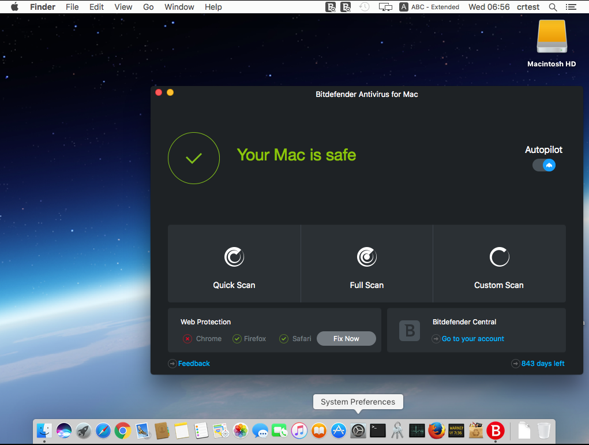Open Messages in the Dock
Viewport: 589px width, 445px height.
tap(260, 431)
